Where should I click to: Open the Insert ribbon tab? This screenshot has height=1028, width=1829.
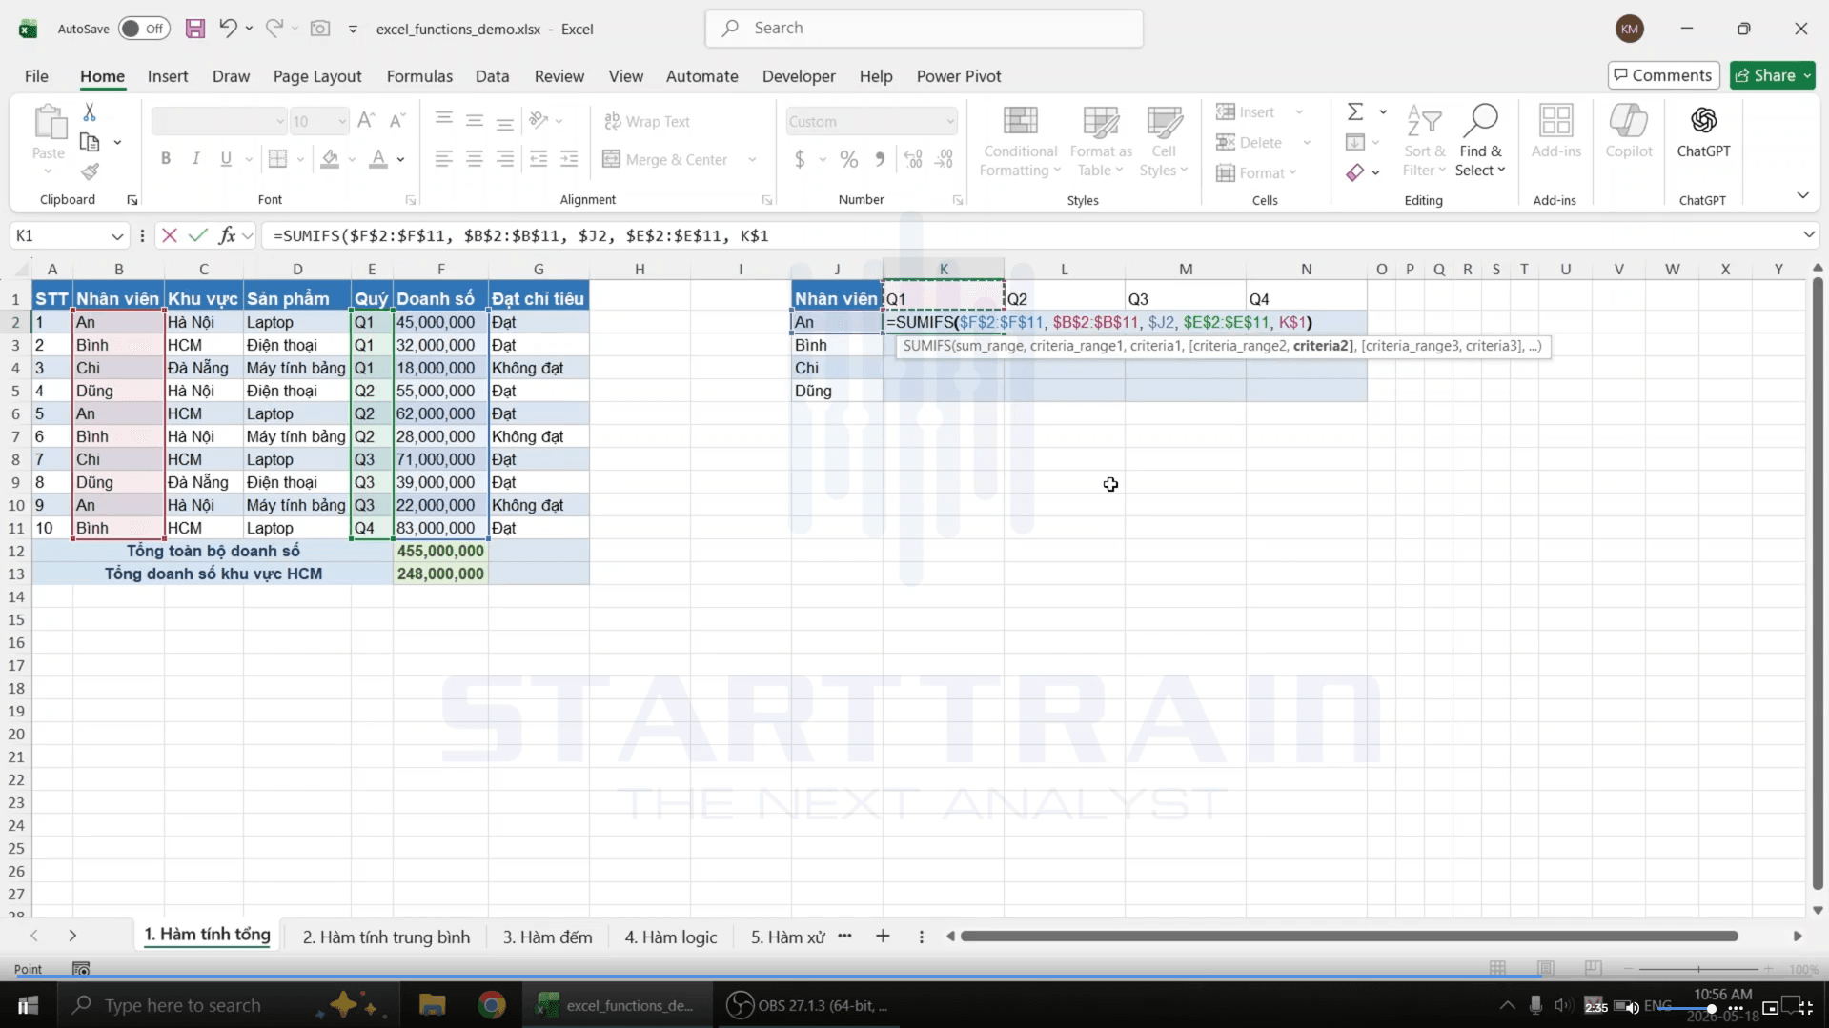coord(168,76)
